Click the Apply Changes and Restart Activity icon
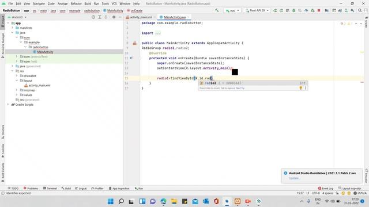369x207 pixels. point(281,10)
